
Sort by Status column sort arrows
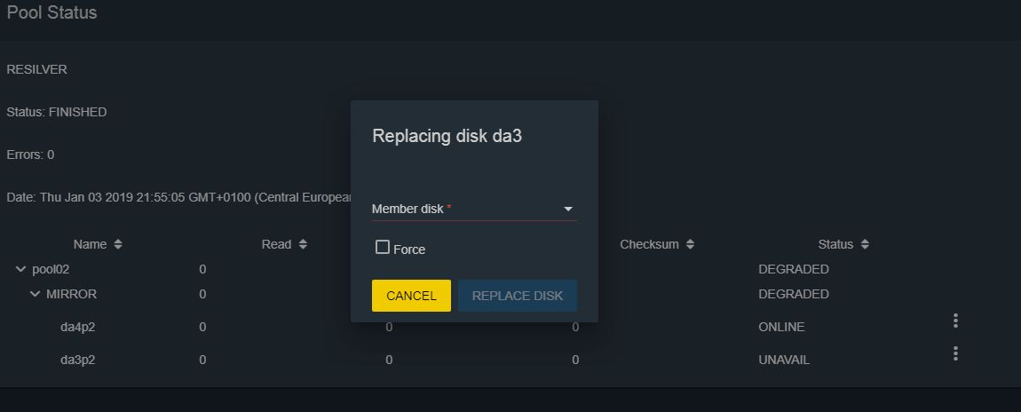865,245
